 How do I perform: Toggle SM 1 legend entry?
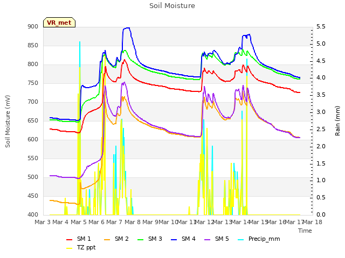79,239
